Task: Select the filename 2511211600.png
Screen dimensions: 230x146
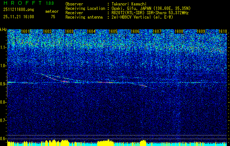Action: (19, 10)
